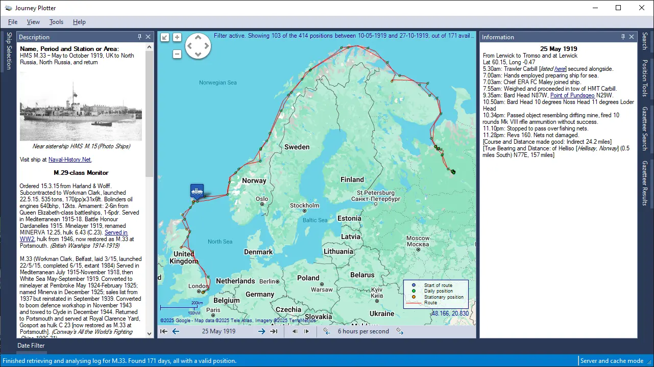Screen dimensions: 654x367
Task: Open the Search side tab
Action: coord(645,41)
